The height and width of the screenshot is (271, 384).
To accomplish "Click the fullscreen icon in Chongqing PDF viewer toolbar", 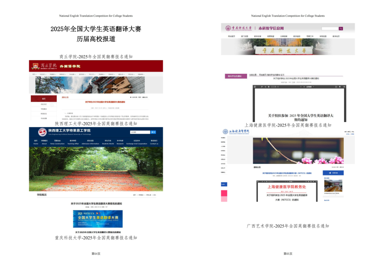I will click(x=336, y=87).
